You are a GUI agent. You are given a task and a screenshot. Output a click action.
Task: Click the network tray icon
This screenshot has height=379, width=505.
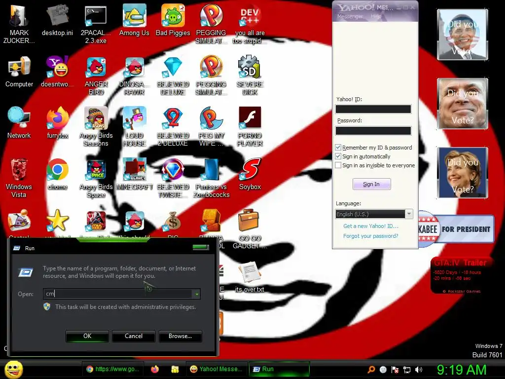407,370
